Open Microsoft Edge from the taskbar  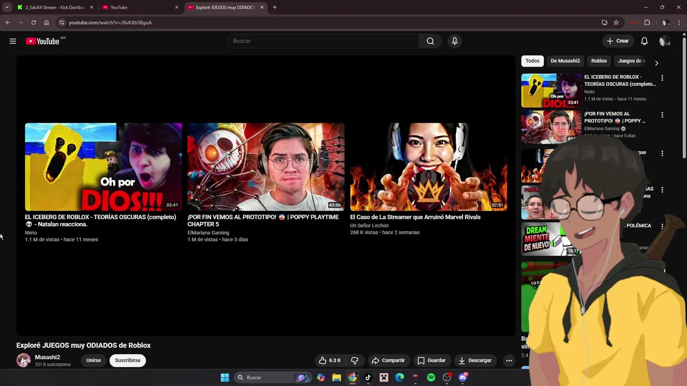(x=400, y=377)
